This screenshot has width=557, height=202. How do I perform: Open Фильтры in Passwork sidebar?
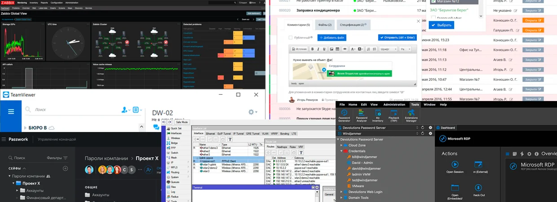[x=57, y=158]
